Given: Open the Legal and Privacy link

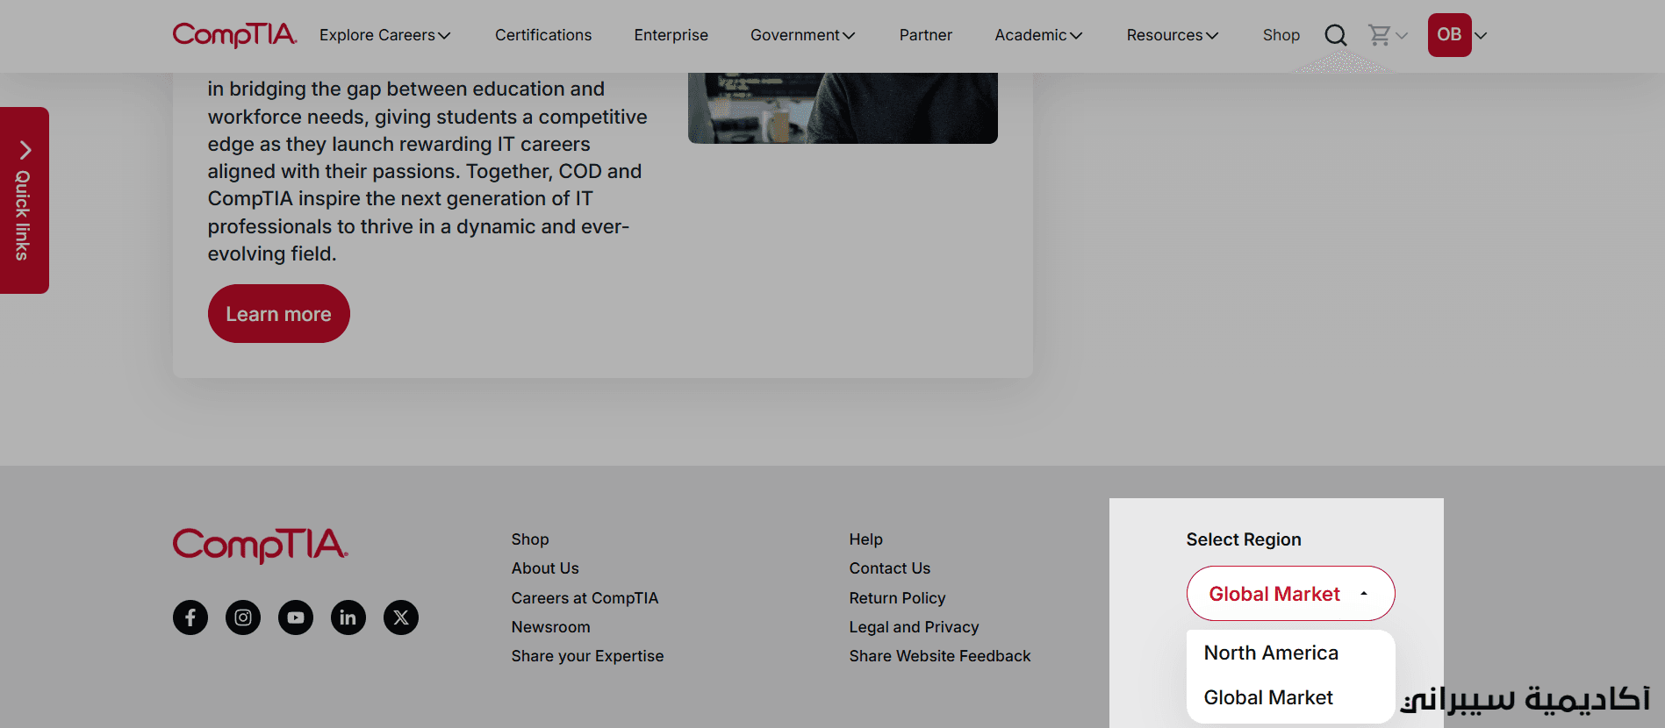Looking at the screenshot, I should pos(914,627).
